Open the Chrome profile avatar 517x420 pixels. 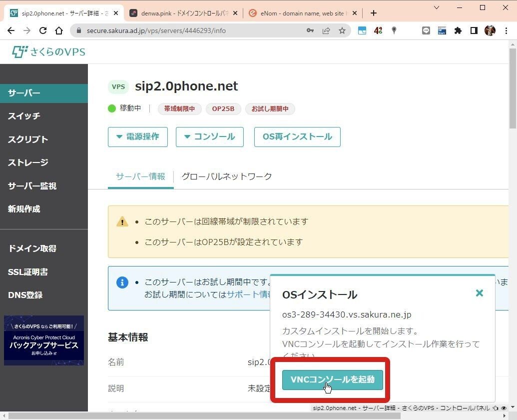tap(490, 30)
